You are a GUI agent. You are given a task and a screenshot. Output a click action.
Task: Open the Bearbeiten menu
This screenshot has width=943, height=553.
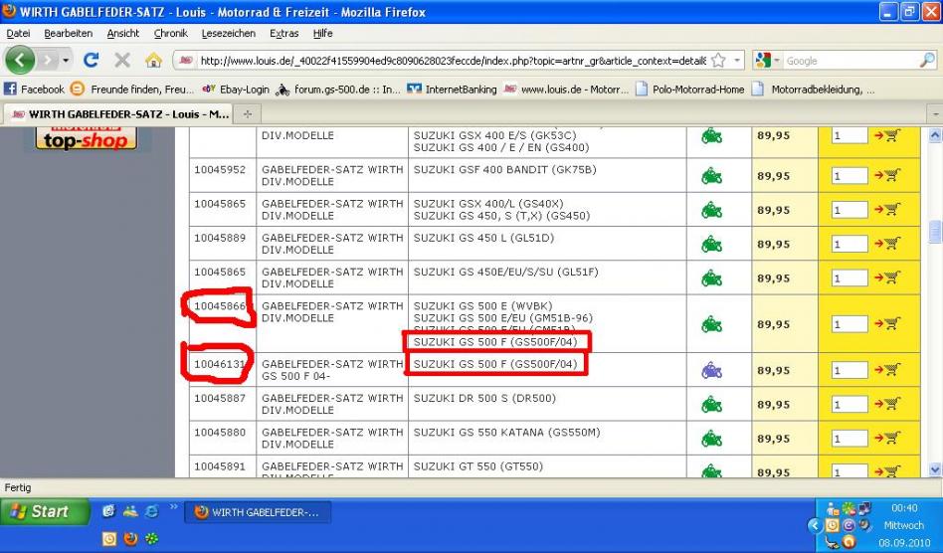pos(68,34)
